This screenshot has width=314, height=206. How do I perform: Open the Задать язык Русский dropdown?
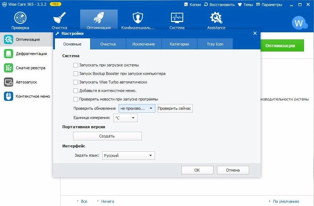coord(129,156)
